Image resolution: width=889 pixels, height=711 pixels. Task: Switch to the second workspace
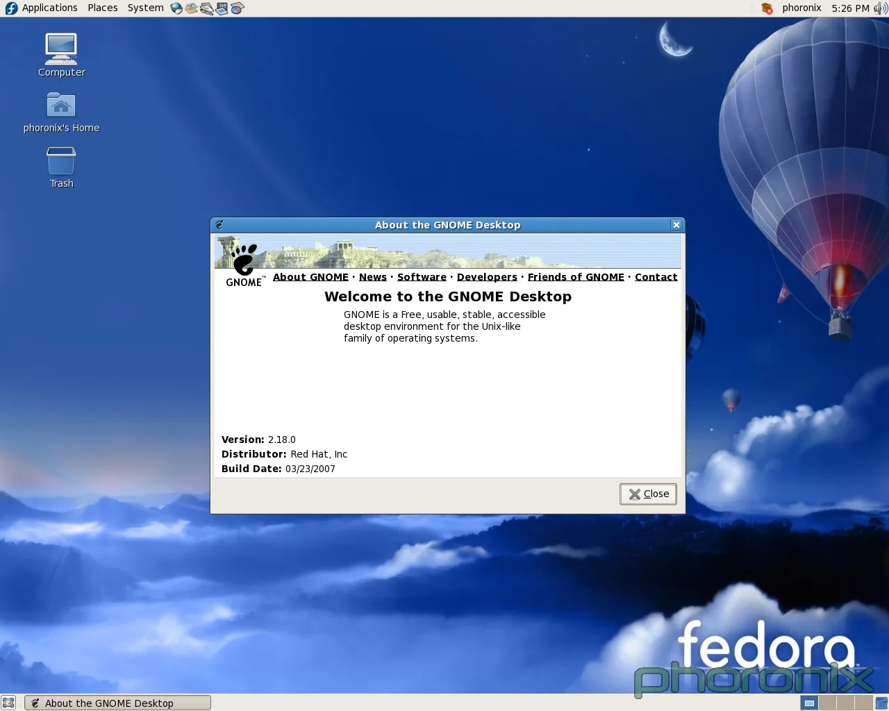pyautogui.click(x=827, y=703)
